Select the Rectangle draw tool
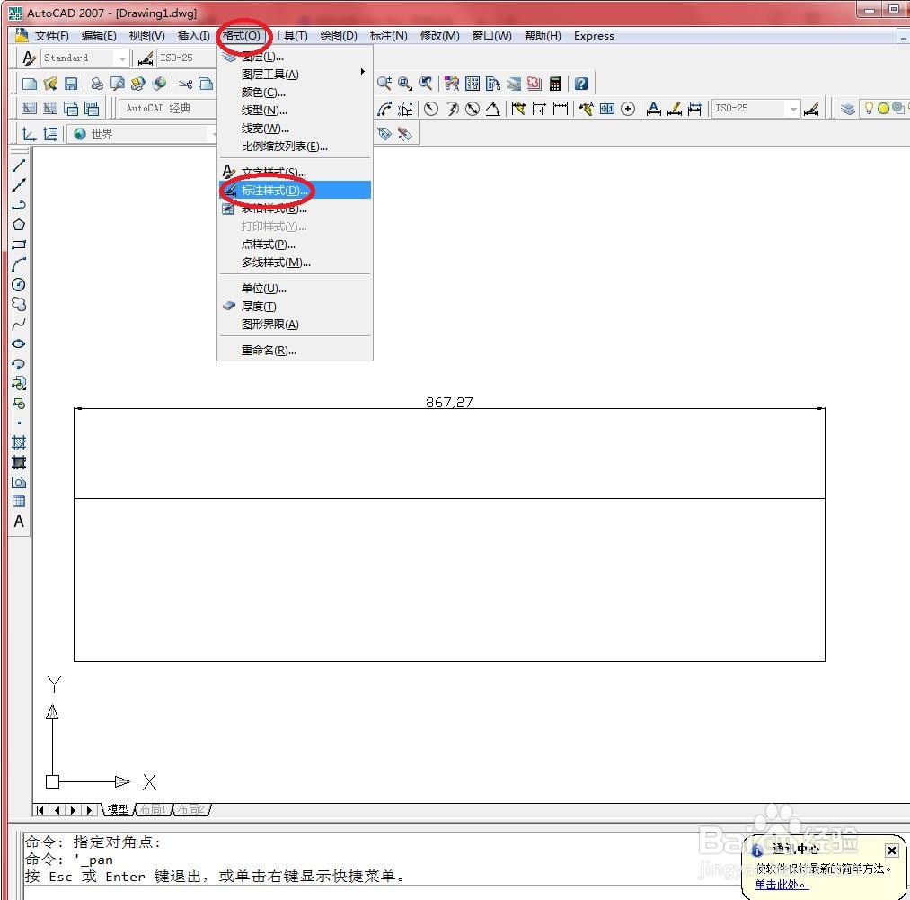 tap(19, 245)
